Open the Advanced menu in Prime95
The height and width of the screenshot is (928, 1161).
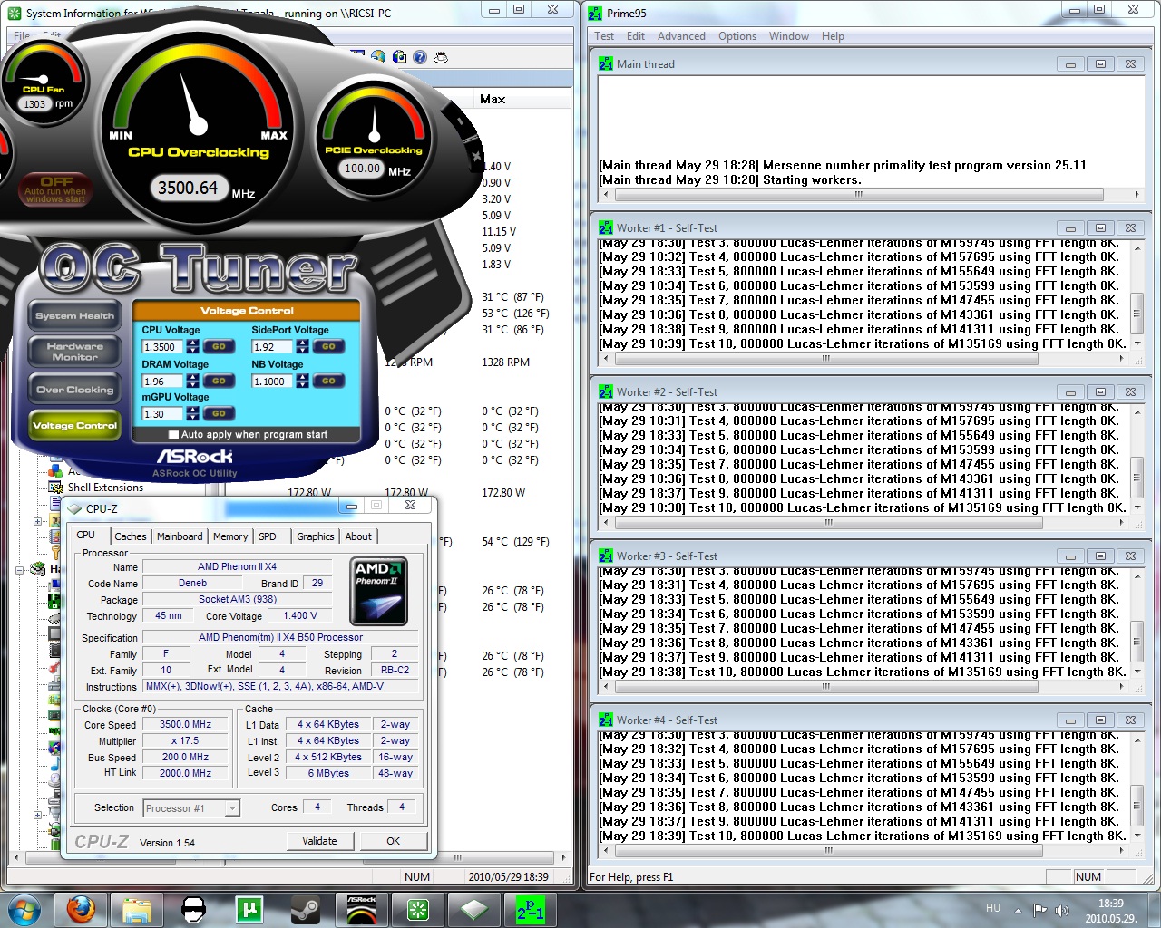(681, 36)
